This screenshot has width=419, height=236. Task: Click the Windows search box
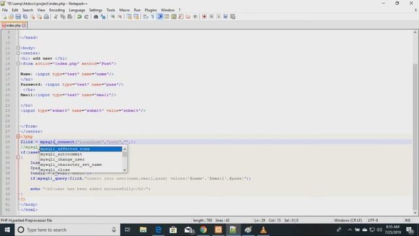[x=67, y=230]
